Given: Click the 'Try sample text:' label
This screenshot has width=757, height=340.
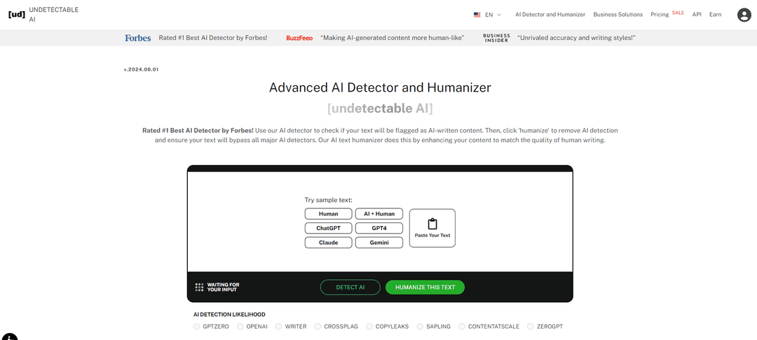Looking at the screenshot, I should coord(328,200).
